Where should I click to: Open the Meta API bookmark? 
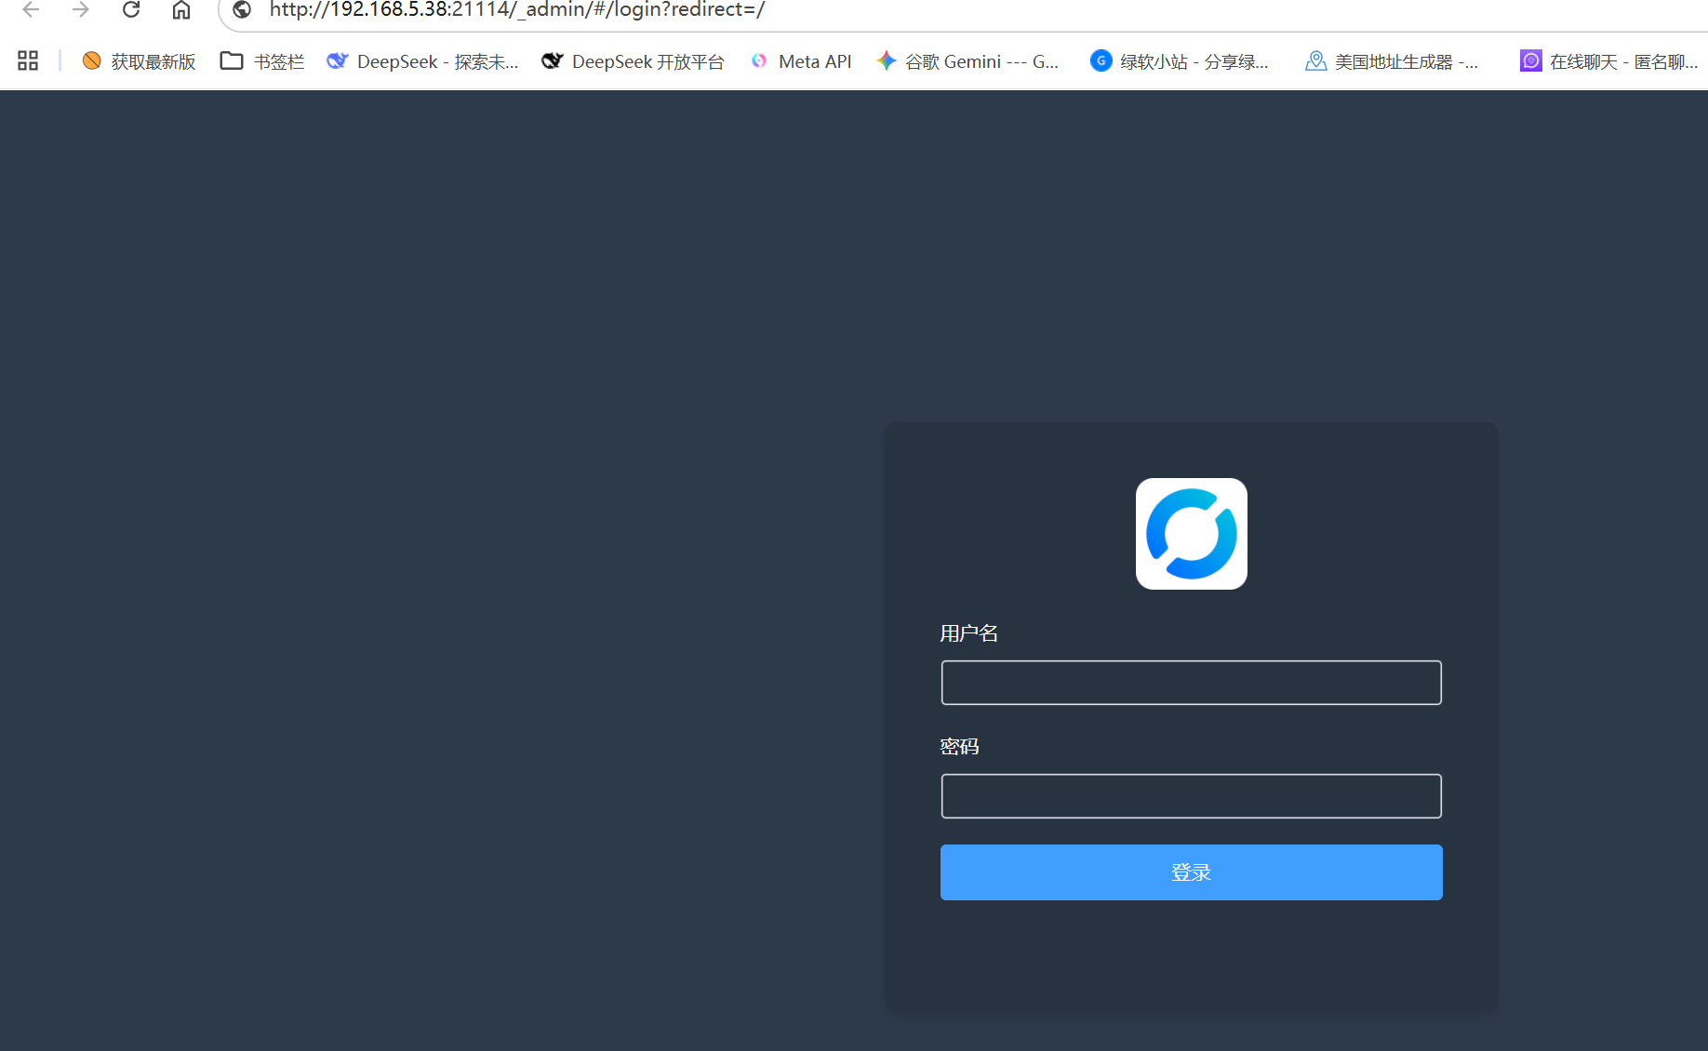pos(801,61)
